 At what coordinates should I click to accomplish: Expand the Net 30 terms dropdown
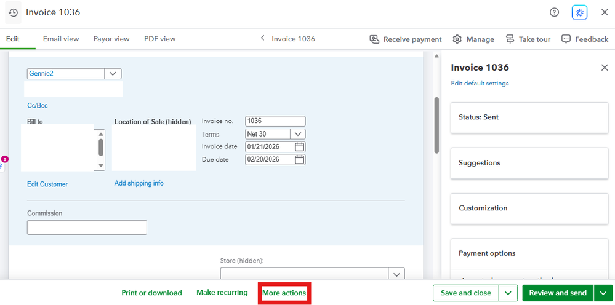[298, 134]
